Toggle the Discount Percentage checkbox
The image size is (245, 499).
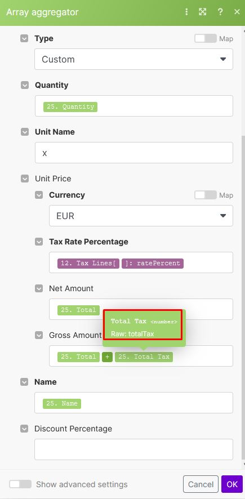(x=24, y=429)
